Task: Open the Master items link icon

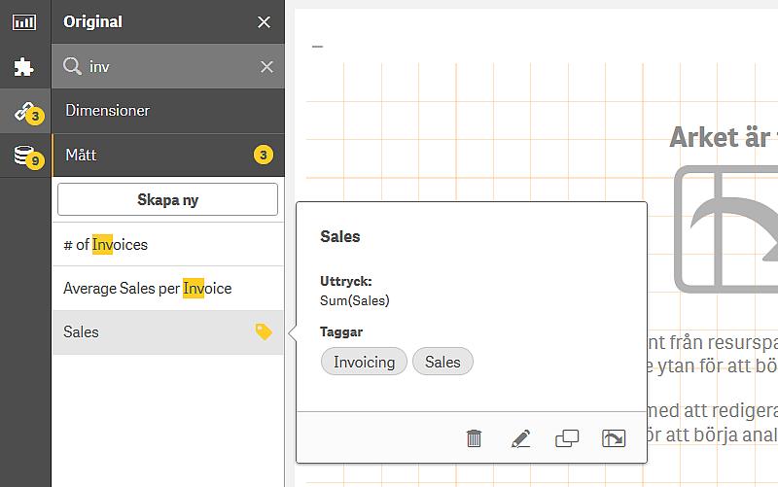Action: click(x=25, y=111)
